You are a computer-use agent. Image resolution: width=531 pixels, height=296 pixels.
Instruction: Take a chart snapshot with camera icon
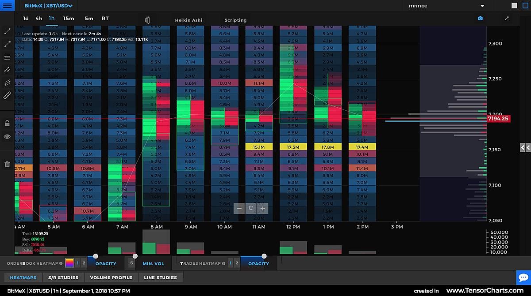tap(481, 19)
